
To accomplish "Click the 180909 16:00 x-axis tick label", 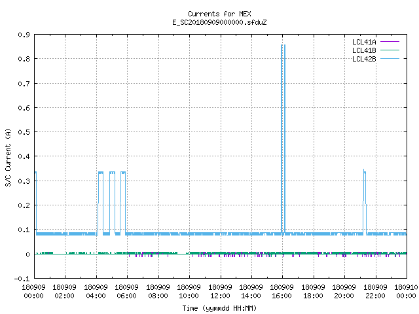I will (x=282, y=292).
